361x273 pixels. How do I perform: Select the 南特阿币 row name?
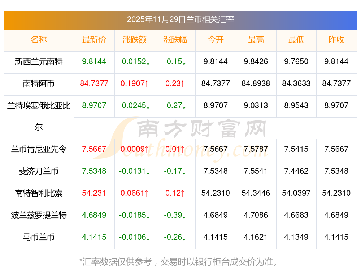click(x=39, y=84)
